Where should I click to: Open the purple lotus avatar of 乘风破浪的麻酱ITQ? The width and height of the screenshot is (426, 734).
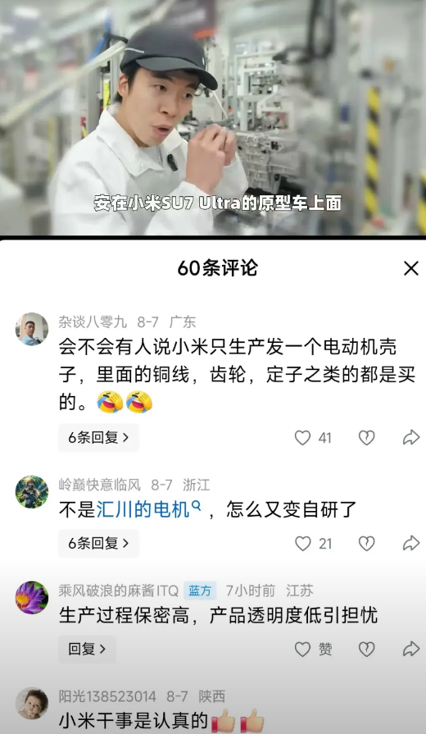[32, 598]
